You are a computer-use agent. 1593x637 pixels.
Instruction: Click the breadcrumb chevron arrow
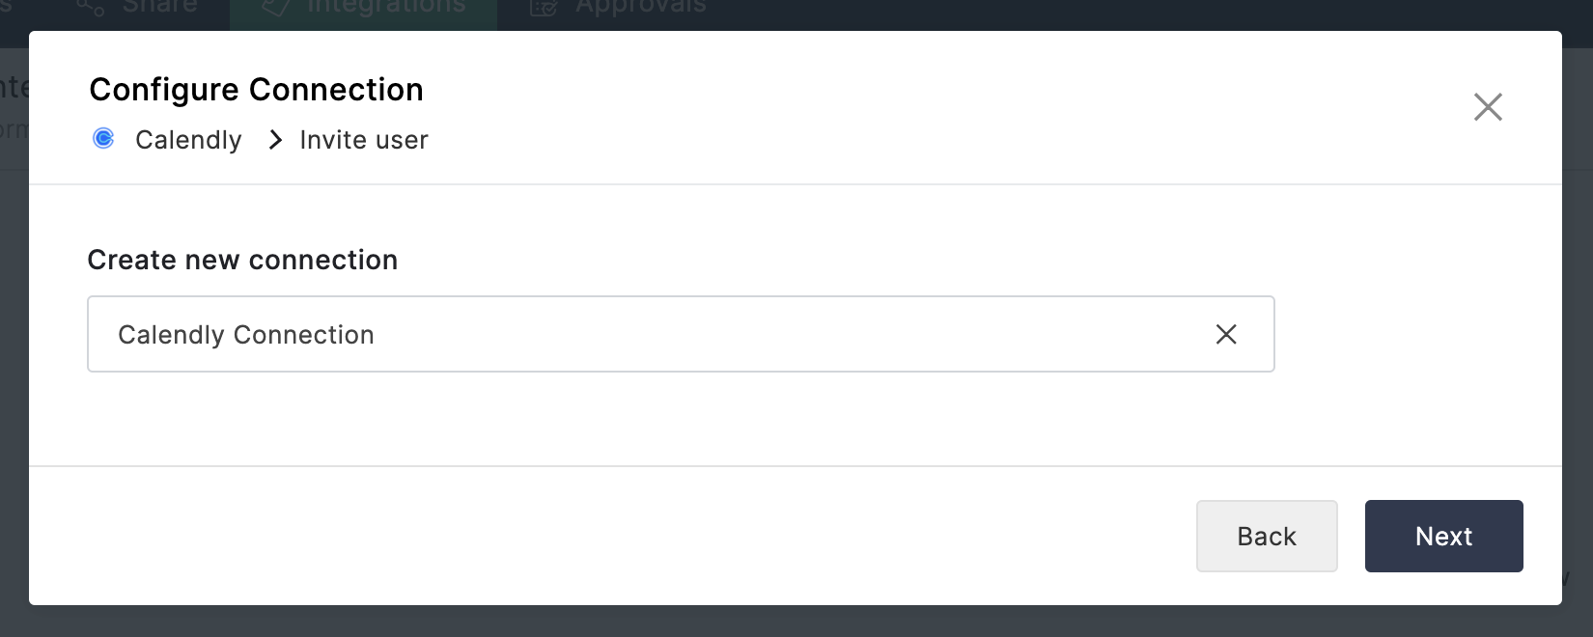click(275, 140)
